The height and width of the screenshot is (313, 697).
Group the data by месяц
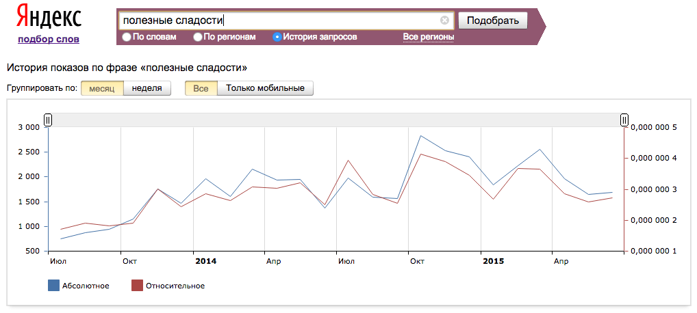pos(102,88)
